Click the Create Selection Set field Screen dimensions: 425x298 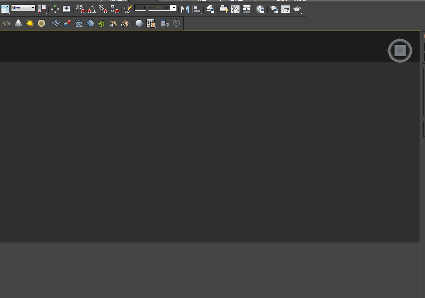pos(152,8)
